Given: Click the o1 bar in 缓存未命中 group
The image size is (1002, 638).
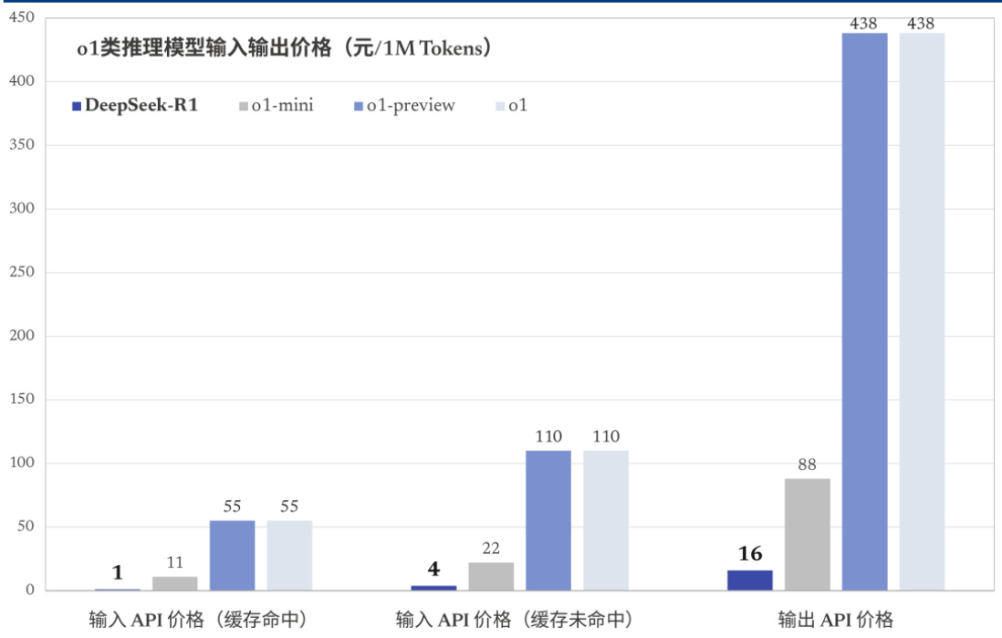Looking at the screenshot, I should click(x=606, y=520).
